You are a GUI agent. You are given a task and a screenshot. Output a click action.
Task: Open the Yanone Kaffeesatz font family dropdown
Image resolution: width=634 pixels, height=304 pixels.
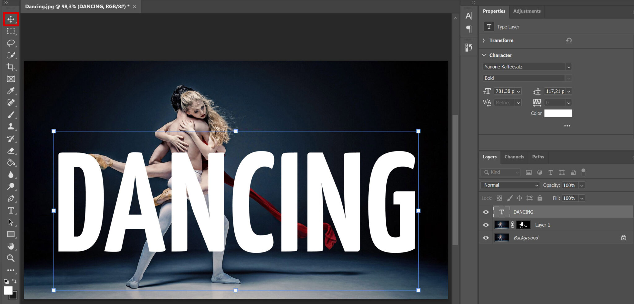[569, 67]
